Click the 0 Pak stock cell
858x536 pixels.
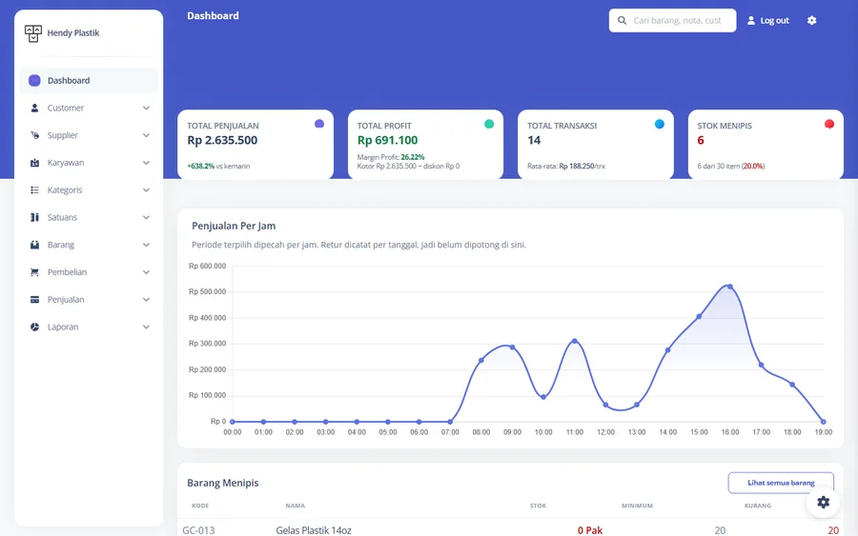click(590, 530)
